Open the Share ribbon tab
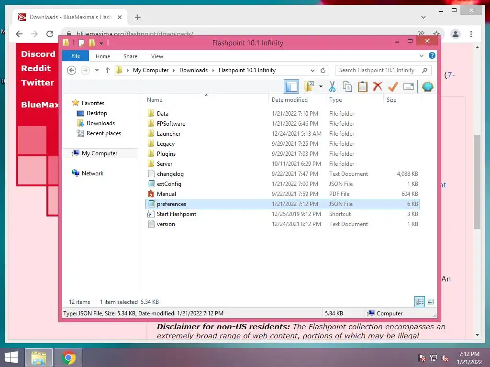490x367 pixels. pyautogui.click(x=130, y=56)
